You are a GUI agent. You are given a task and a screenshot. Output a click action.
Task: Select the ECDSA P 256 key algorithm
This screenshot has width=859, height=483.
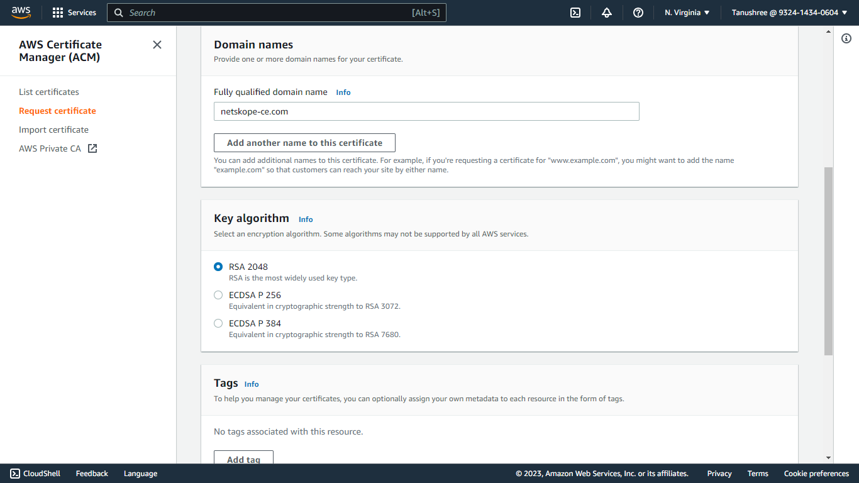(218, 295)
